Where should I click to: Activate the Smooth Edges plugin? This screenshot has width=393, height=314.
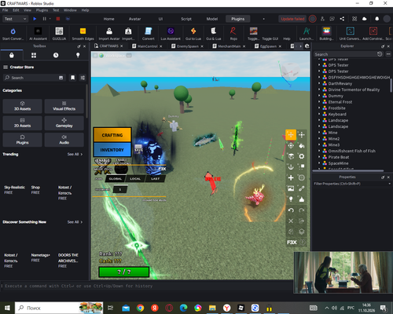point(83,34)
